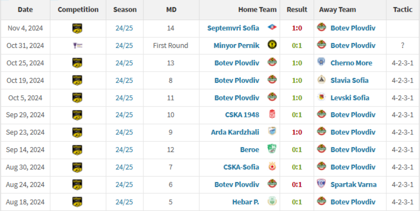Click the Slavia Sofia club crest

(x=321, y=80)
